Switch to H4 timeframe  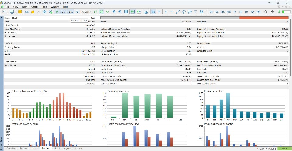pyautogui.click(x=241, y=12)
